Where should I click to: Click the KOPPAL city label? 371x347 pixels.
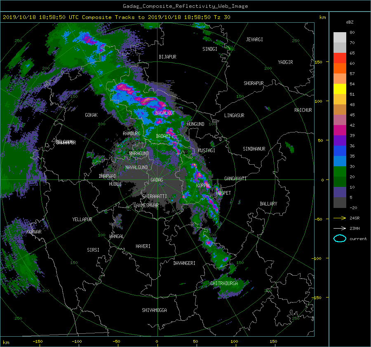tap(204, 186)
